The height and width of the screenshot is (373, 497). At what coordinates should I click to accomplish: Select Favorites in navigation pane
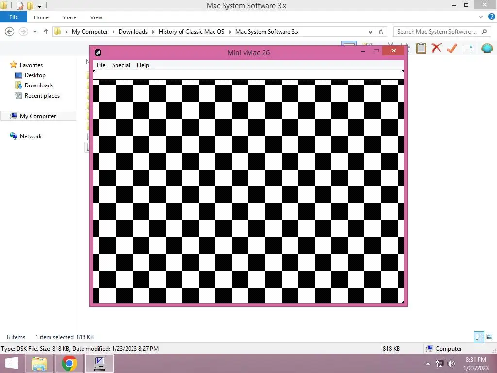31,65
